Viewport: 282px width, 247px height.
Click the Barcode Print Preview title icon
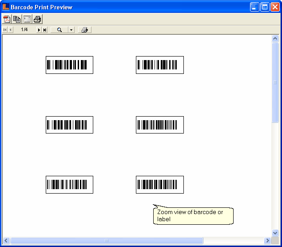(x=6, y=7)
